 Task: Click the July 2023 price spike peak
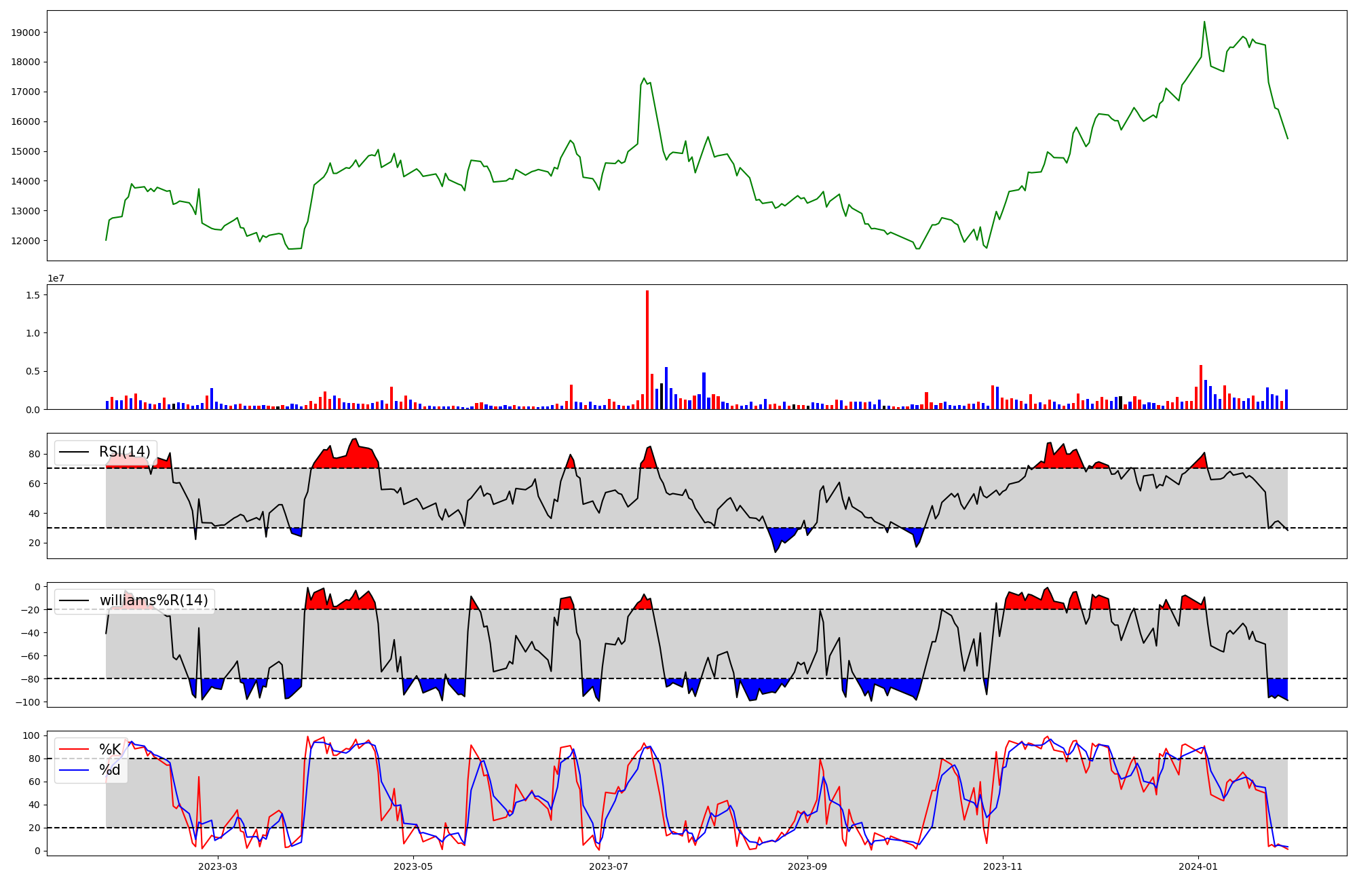click(x=644, y=78)
